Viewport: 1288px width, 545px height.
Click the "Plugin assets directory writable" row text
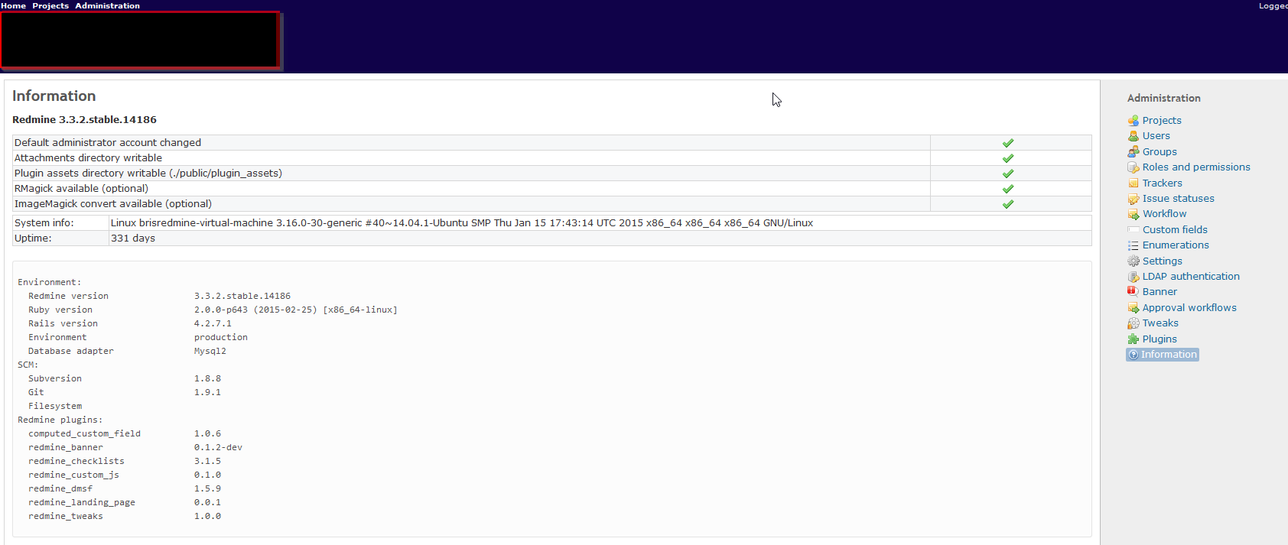tap(148, 174)
